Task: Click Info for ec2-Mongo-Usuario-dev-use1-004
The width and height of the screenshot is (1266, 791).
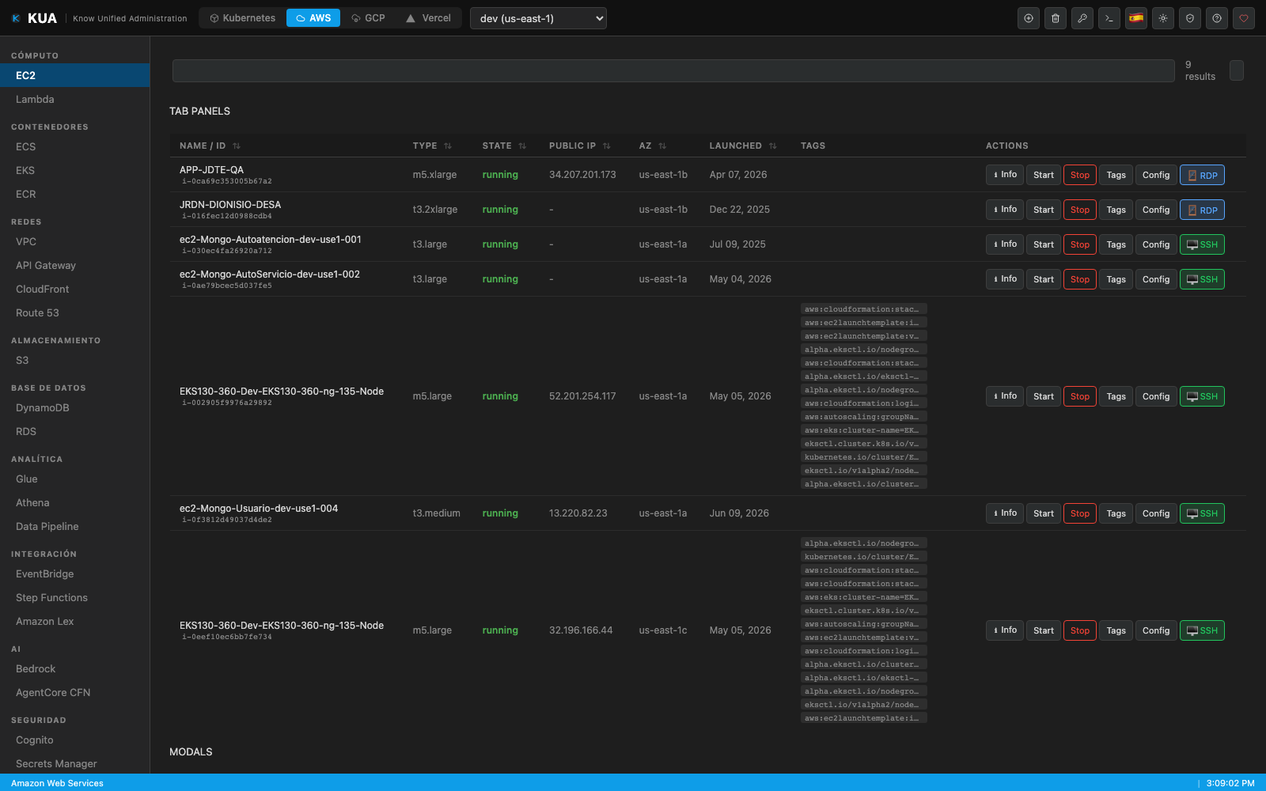Action: tap(1005, 513)
